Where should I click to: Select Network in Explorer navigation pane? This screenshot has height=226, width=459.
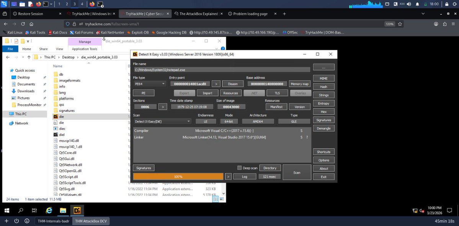[22, 123]
